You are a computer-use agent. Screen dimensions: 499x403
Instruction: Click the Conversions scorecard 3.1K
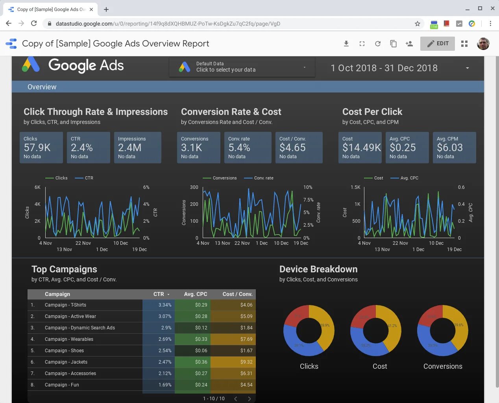199,148
